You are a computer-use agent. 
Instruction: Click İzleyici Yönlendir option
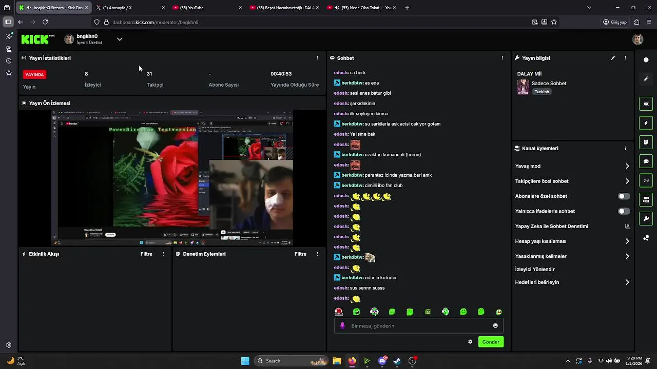click(535, 269)
